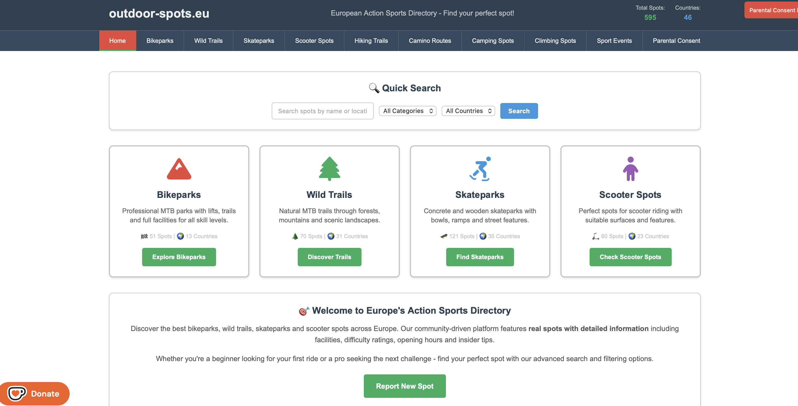This screenshot has height=406, width=798.
Task: Open the Parental Consent navigation tab
Action: click(x=676, y=41)
